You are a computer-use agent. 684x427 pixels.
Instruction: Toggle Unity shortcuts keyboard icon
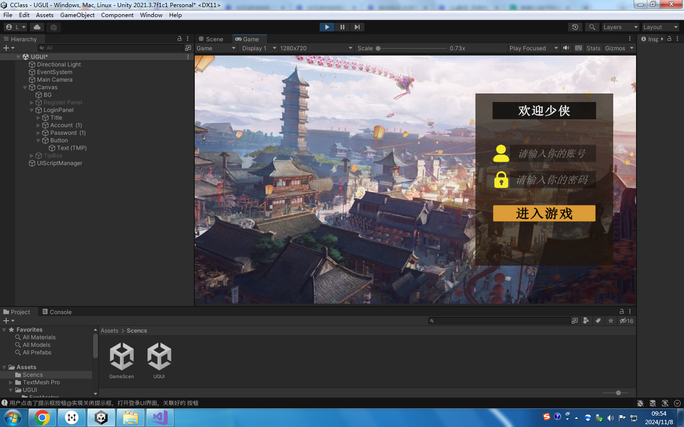click(x=579, y=48)
